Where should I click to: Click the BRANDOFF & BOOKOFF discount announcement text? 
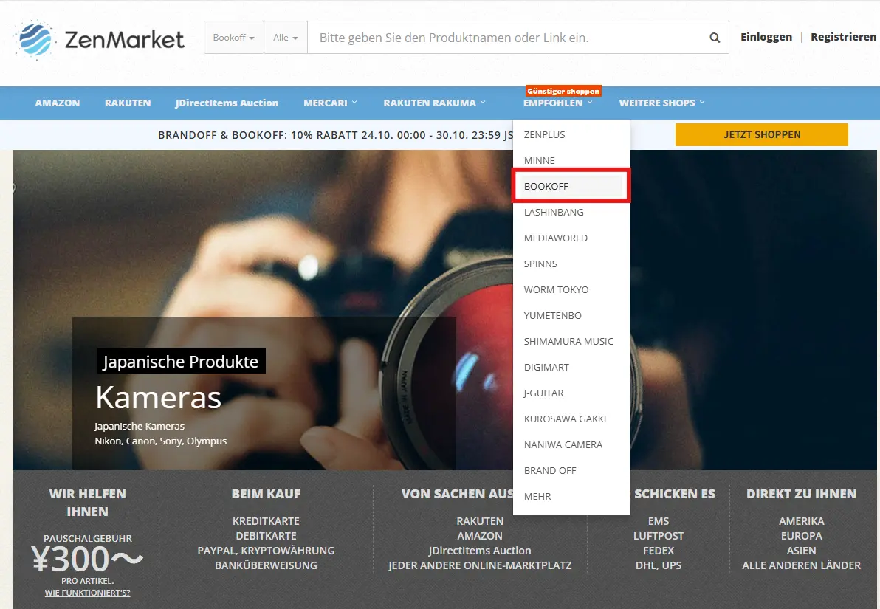[x=336, y=134]
